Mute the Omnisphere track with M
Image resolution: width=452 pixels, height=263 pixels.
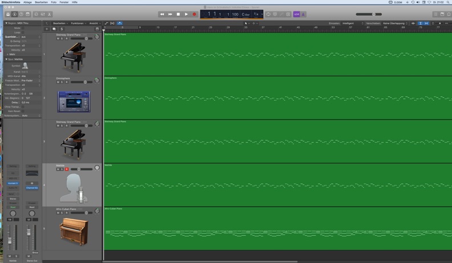(x=58, y=82)
